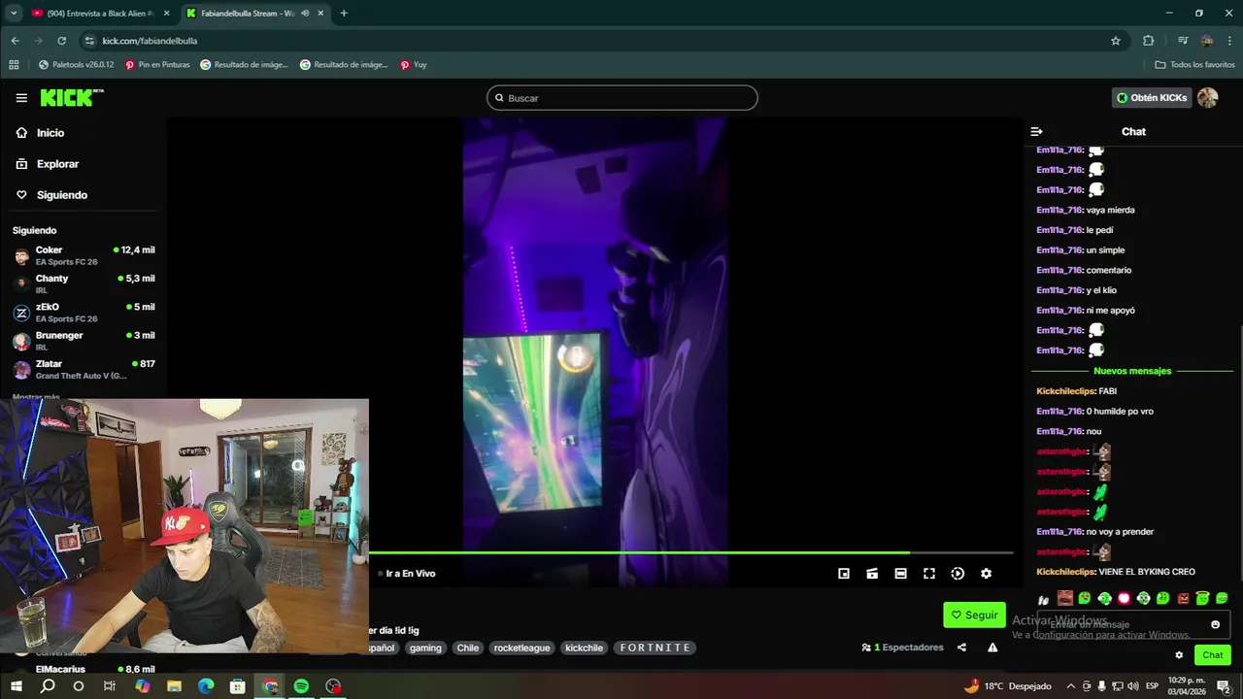Open Coker's channel in following list
The width and height of the screenshot is (1243, 699).
[x=84, y=255]
